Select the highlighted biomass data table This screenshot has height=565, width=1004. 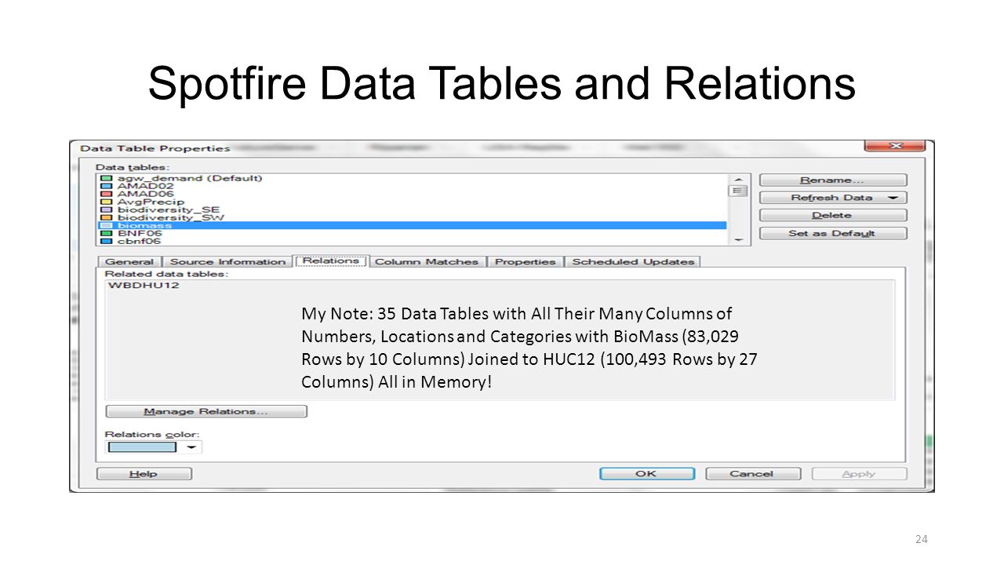click(x=412, y=225)
